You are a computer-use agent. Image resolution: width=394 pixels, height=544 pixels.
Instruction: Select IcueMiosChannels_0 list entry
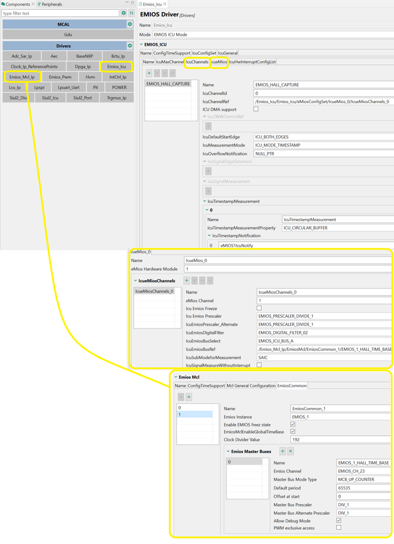[x=154, y=291]
